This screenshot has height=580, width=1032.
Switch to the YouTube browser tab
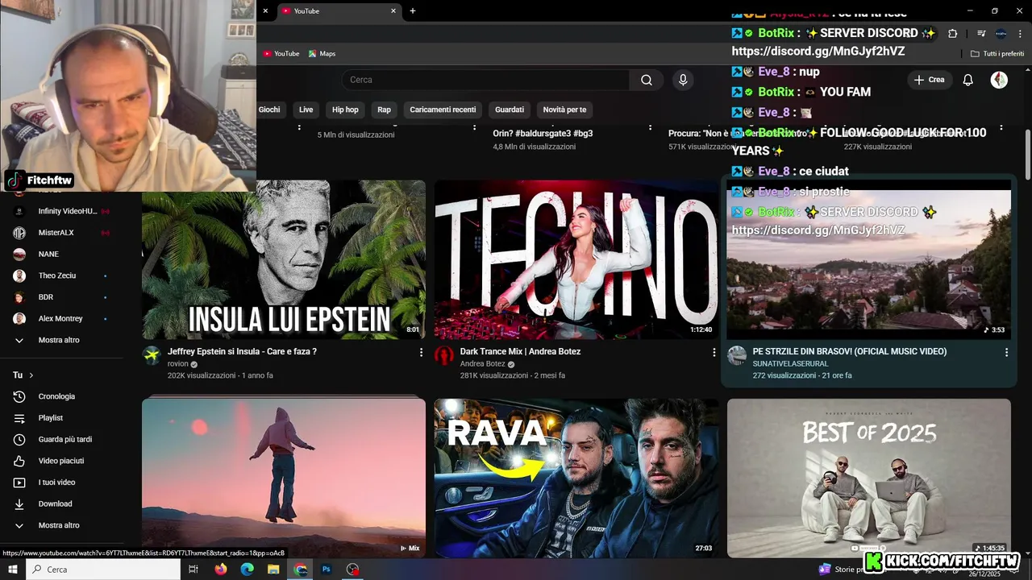click(x=339, y=11)
